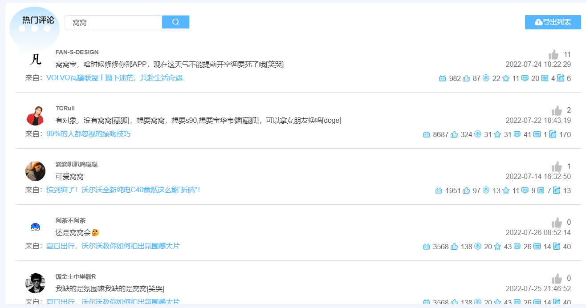
Task: Click the timestamp 2022-07-22 18:43:19
Action: (x=538, y=121)
